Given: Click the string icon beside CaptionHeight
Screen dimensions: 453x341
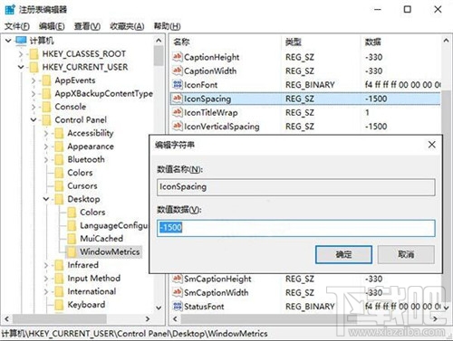Looking at the screenshot, I should point(177,57).
